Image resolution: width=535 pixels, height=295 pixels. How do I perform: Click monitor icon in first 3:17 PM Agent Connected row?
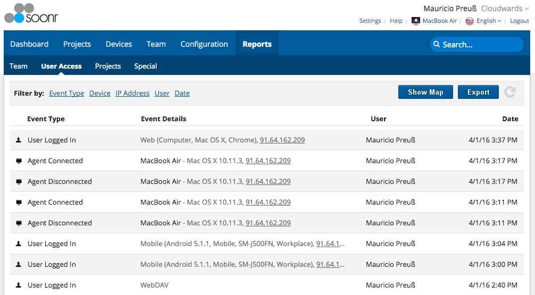coord(19,161)
